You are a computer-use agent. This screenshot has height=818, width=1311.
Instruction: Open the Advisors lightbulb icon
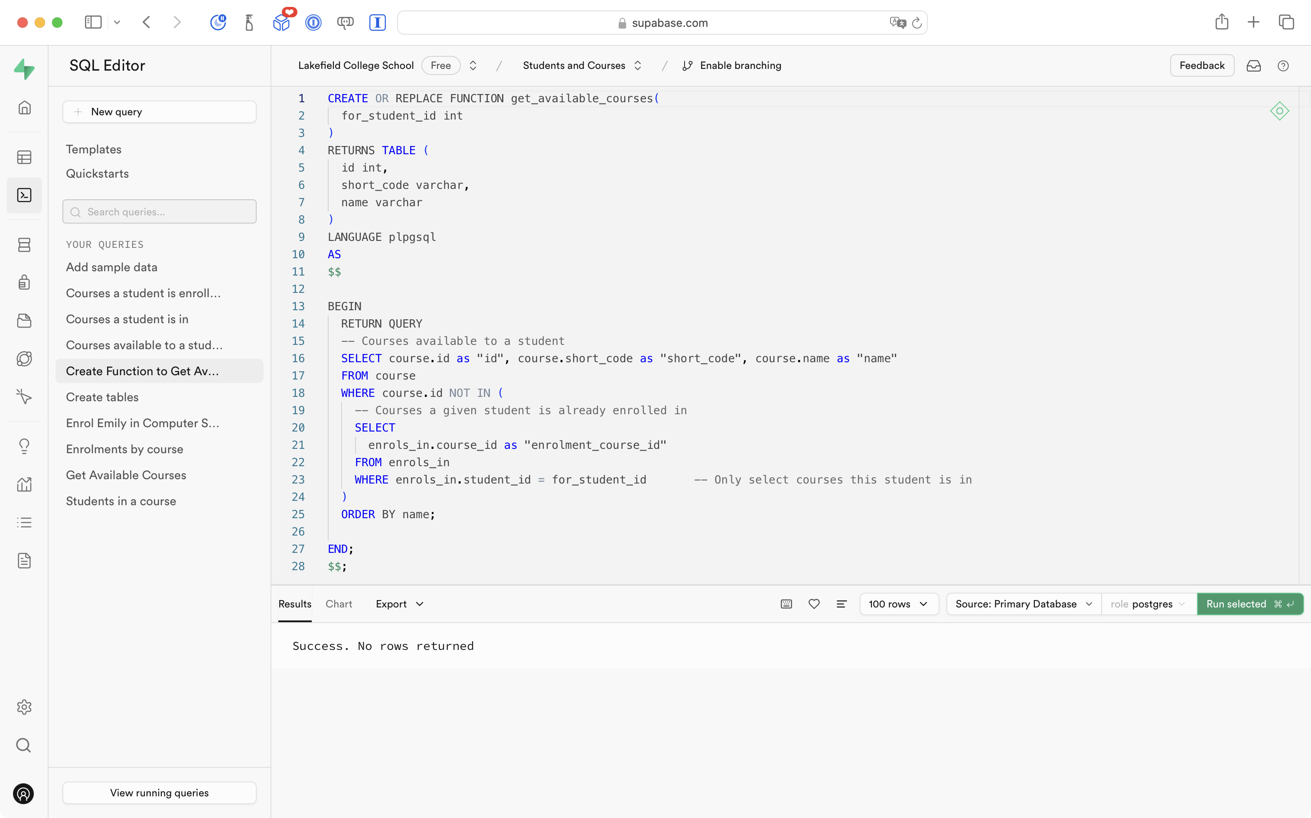click(x=24, y=446)
